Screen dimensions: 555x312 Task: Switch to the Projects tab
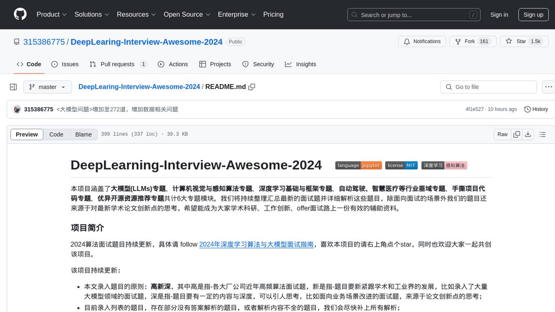click(x=215, y=64)
